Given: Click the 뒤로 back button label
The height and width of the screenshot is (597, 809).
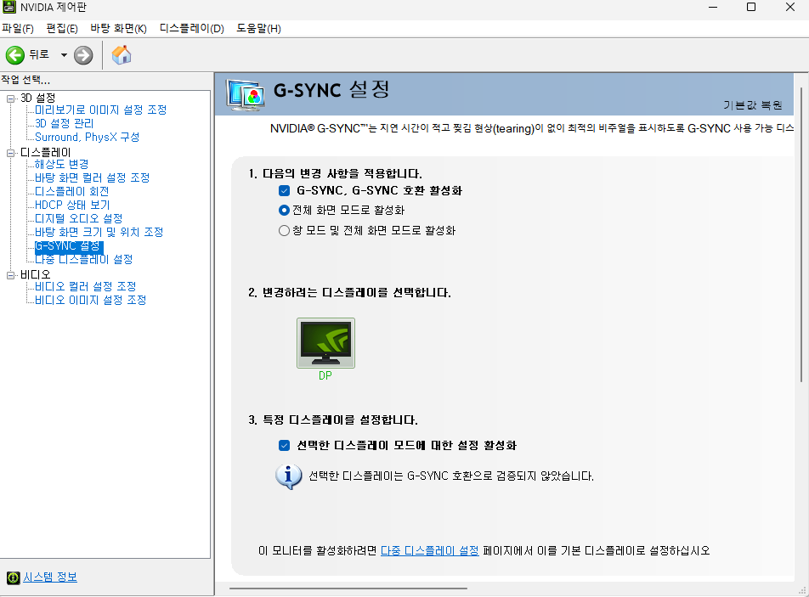Looking at the screenshot, I should 39,54.
